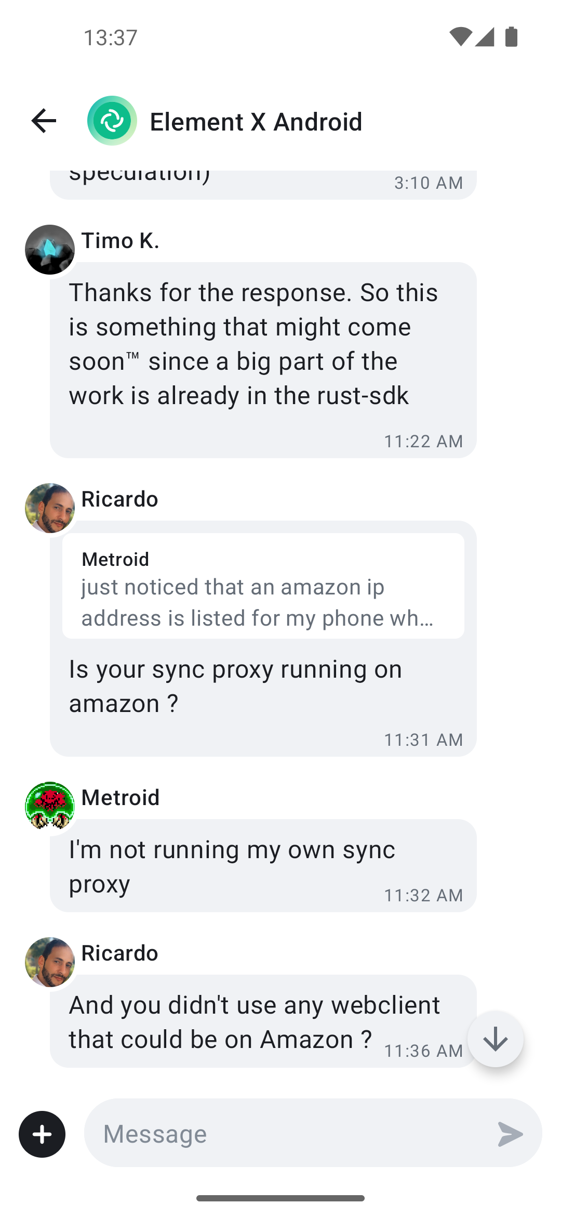The height and width of the screenshot is (1217, 561).
Task: Select the 'And you didn't use any webclient' message
Action: [x=254, y=1022]
